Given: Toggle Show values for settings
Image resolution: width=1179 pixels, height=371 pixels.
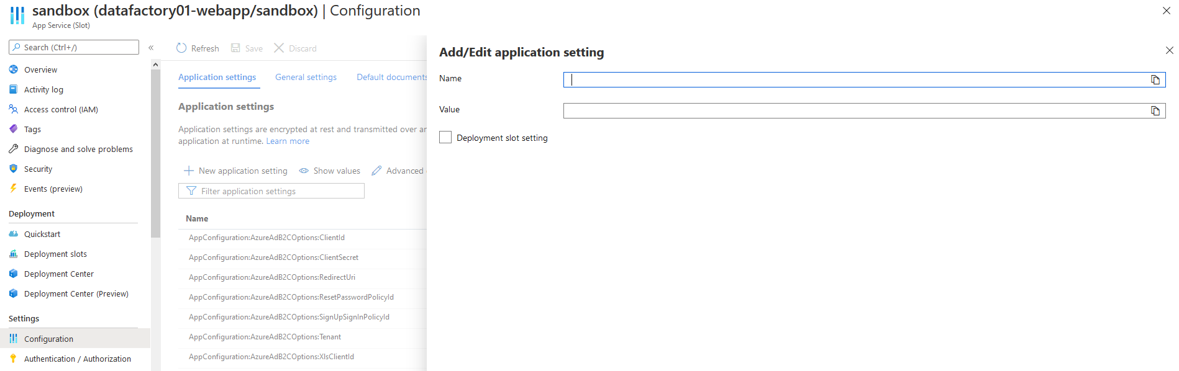Looking at the screenshot, I should (330, 171).
